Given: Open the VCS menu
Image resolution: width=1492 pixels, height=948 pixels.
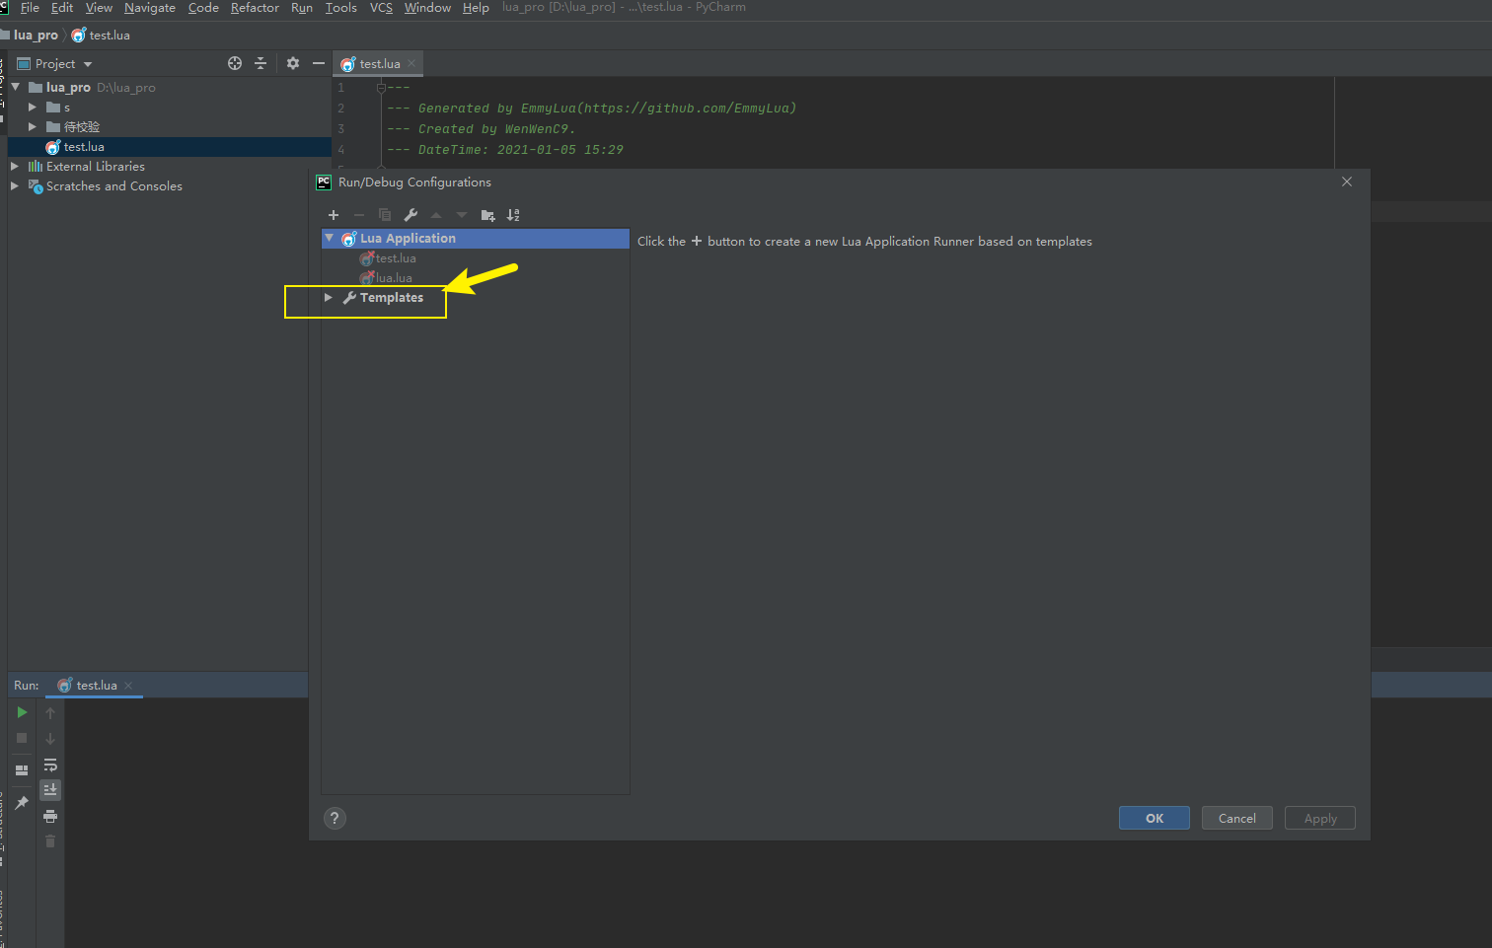Looking at the screenshot, I should click(381, 8).
